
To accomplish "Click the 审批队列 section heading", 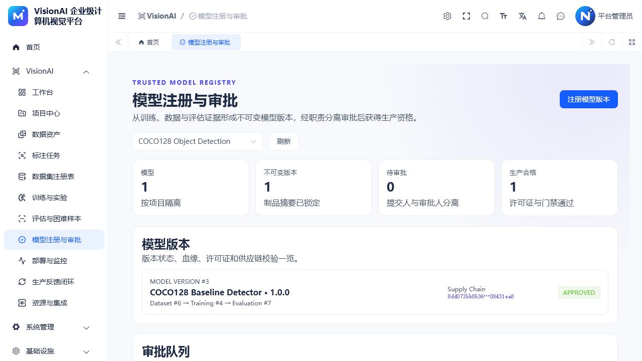I will 166,351.
